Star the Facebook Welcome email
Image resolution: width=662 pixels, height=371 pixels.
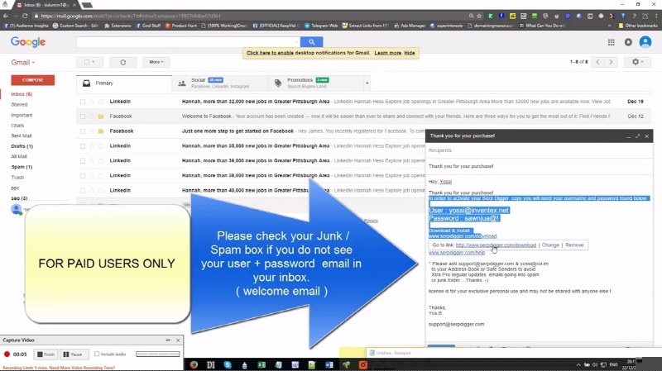92,117
